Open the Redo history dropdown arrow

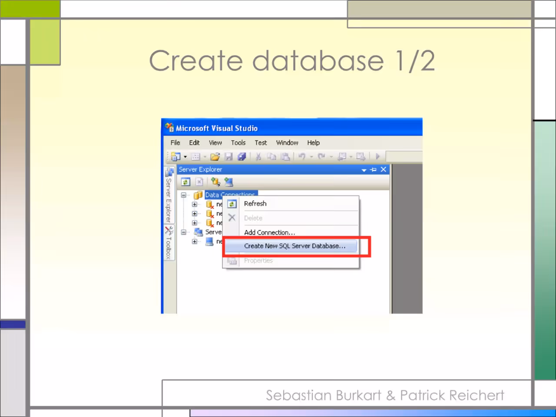point(331,157)
